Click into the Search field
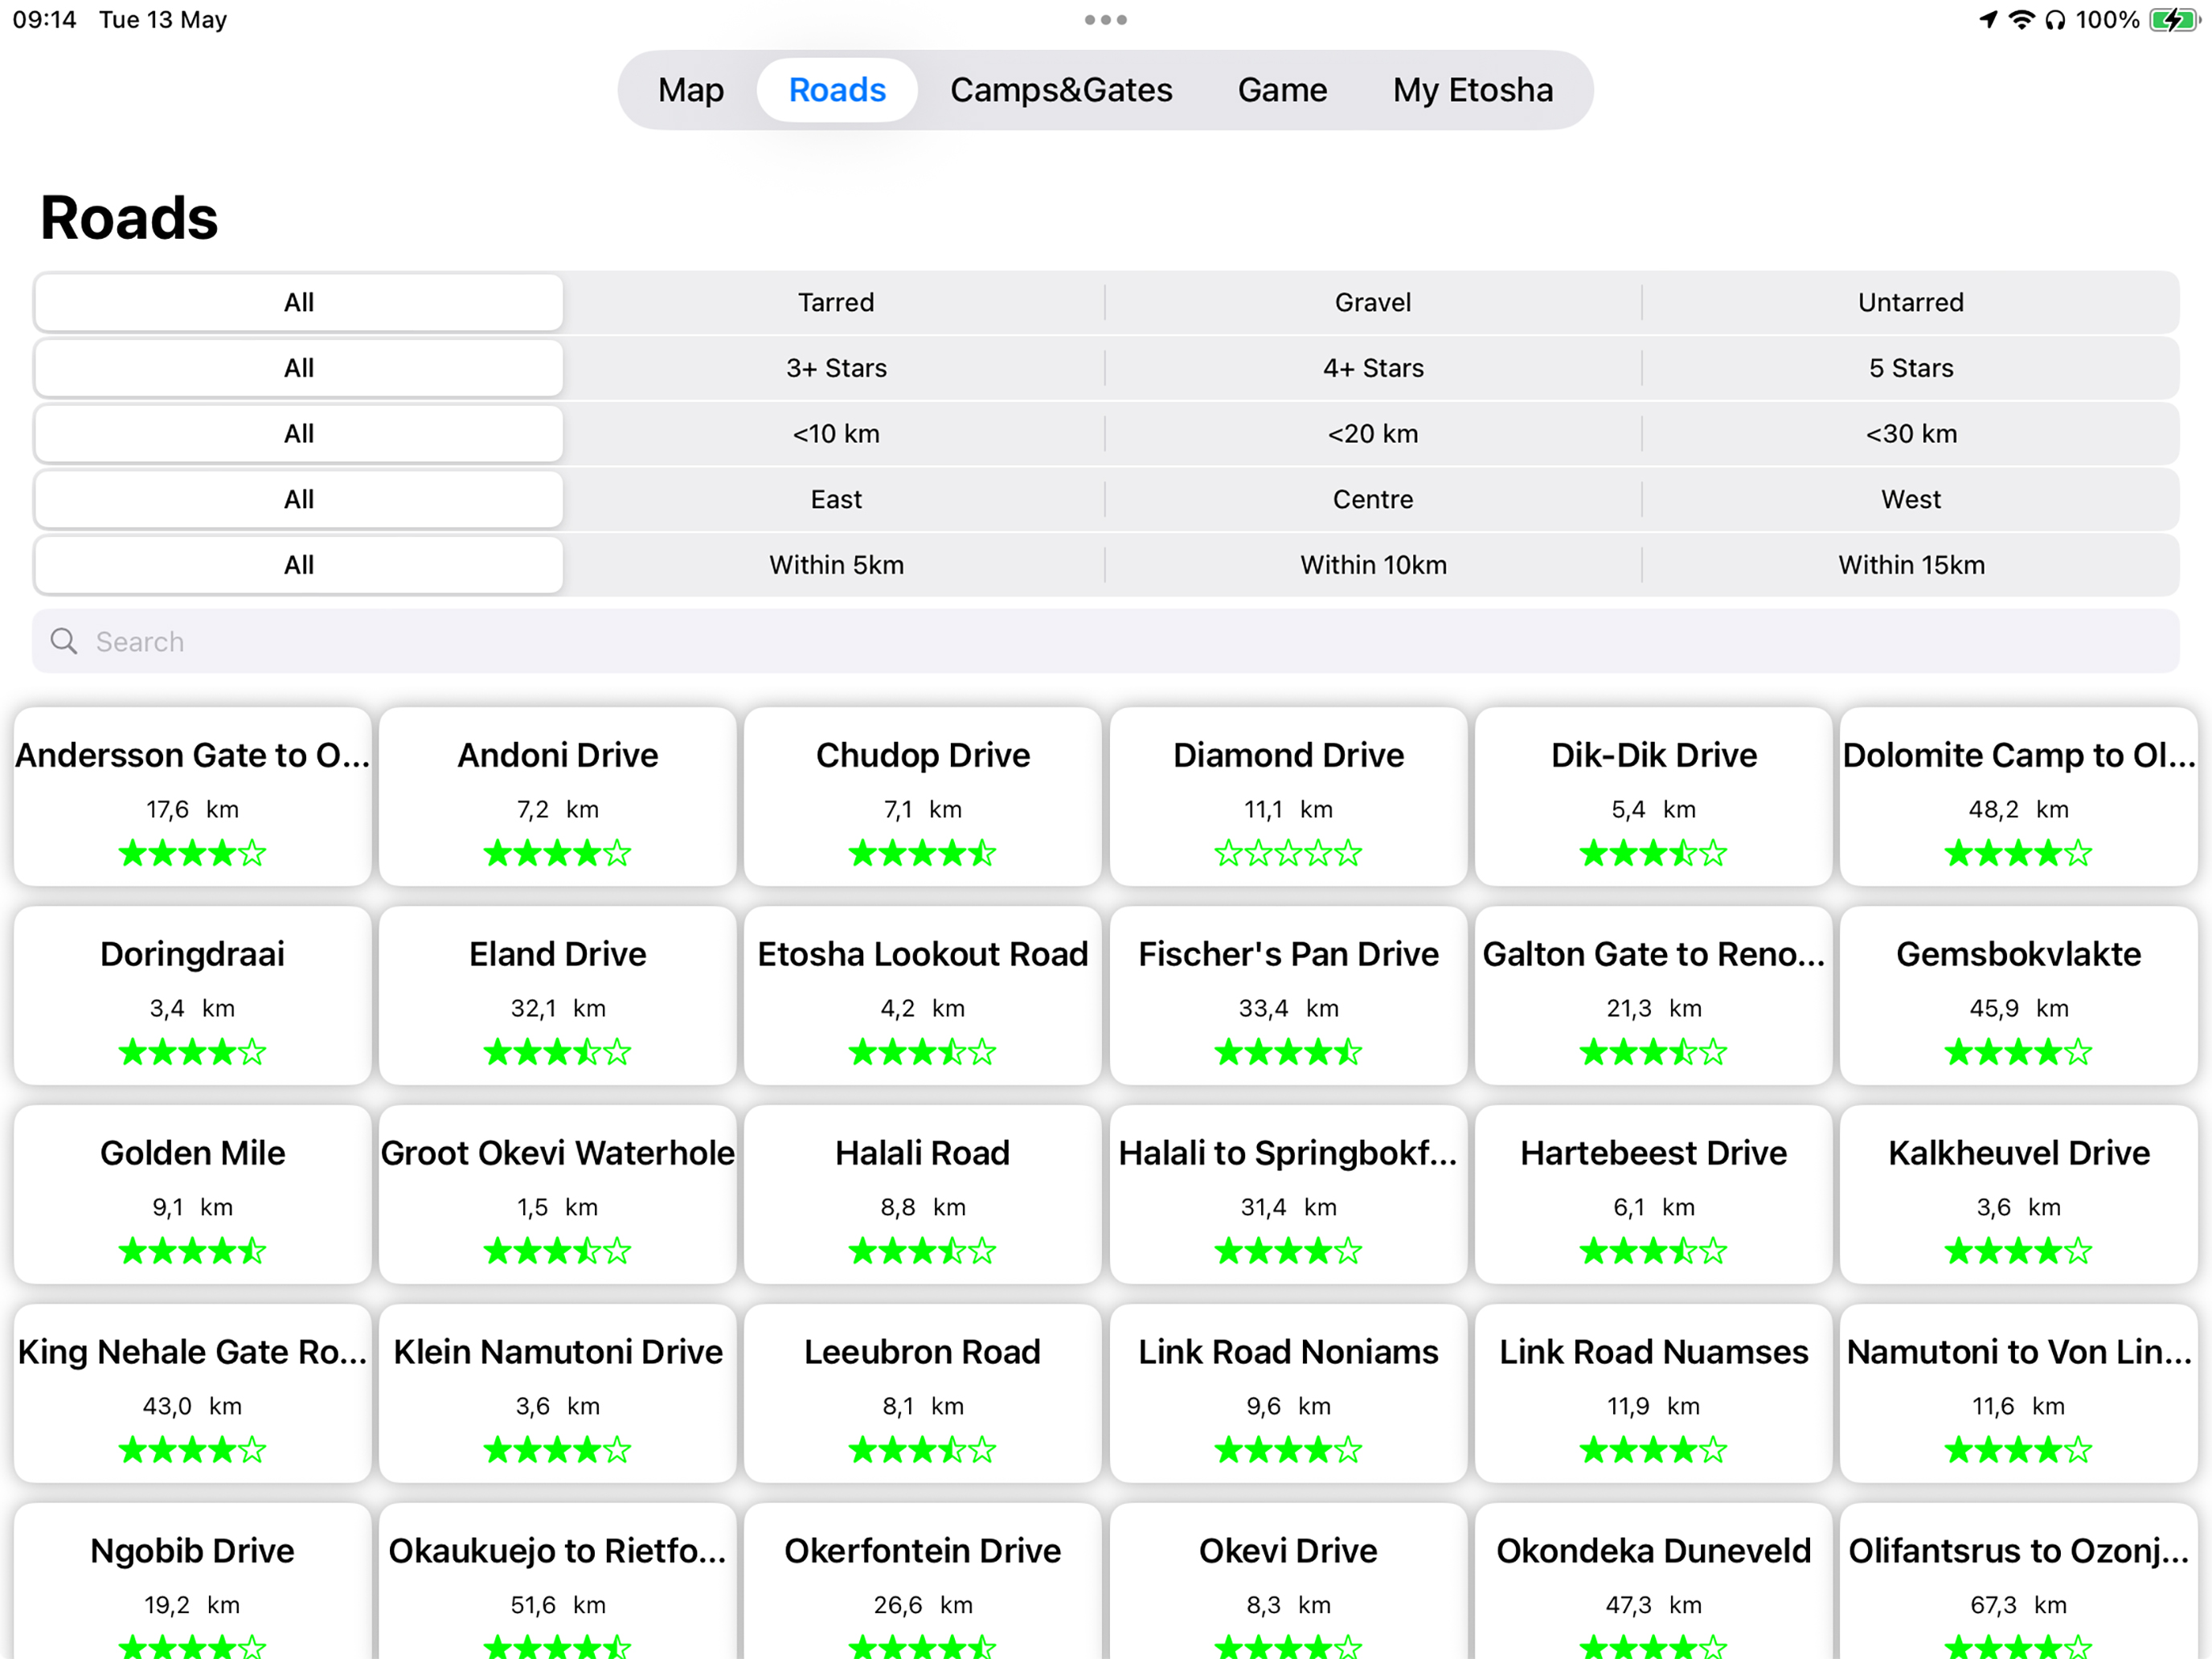2212x1659 pixels. 1106,641
